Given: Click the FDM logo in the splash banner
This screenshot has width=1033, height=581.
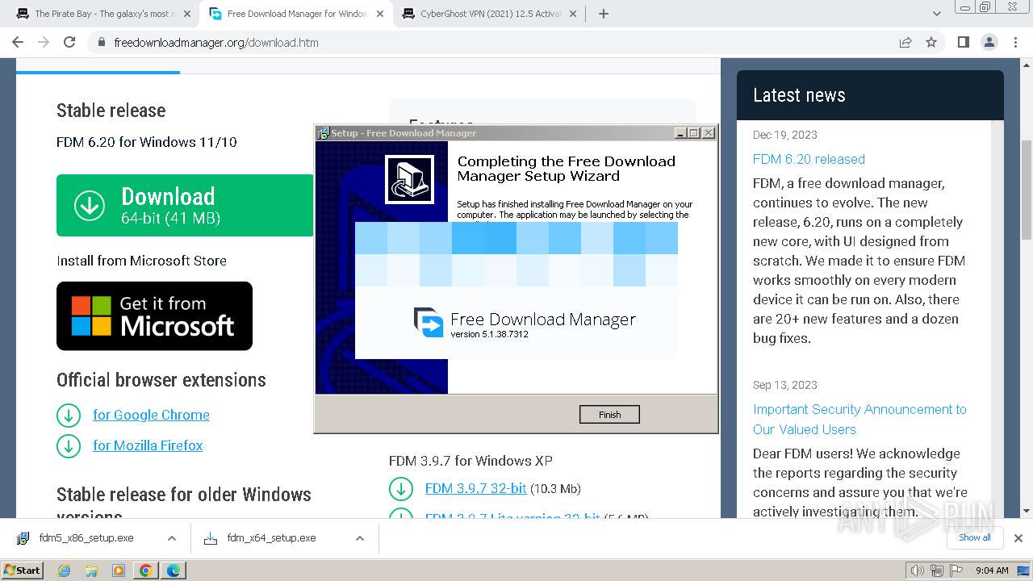Looking at the screenshot, I should click(x=429, y=322).
